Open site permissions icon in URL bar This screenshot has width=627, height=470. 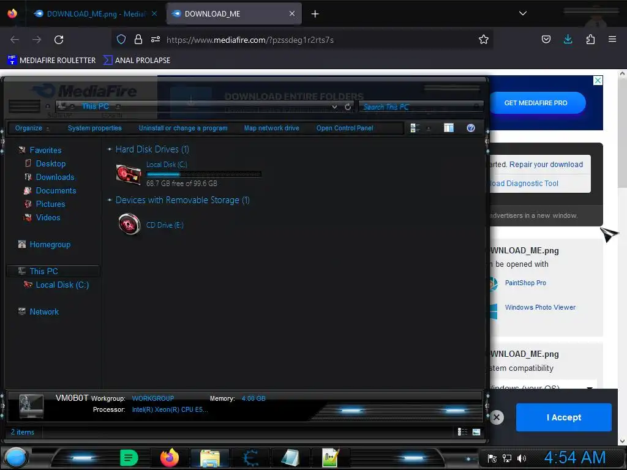click(156, 39)
